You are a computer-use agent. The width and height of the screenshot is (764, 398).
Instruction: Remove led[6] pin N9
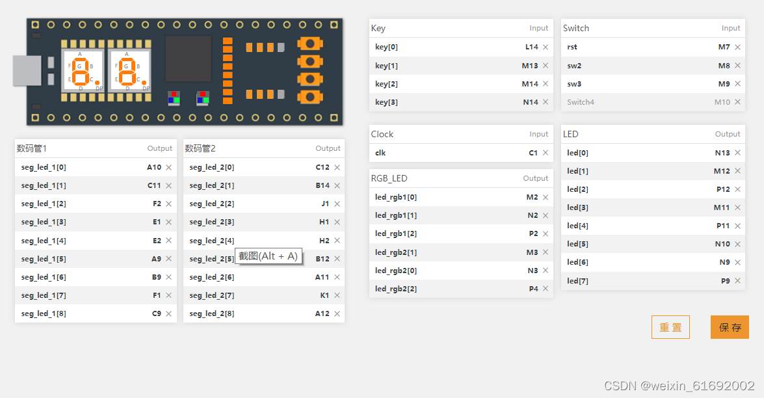click(738, 263)
